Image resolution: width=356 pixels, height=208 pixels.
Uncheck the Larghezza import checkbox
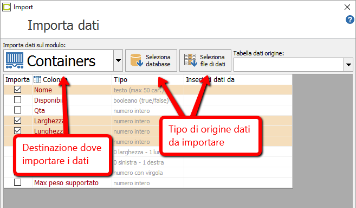tap(17, 121)
